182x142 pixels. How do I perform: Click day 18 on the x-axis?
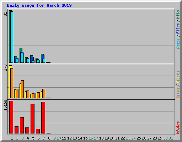(x=101, y=138)
